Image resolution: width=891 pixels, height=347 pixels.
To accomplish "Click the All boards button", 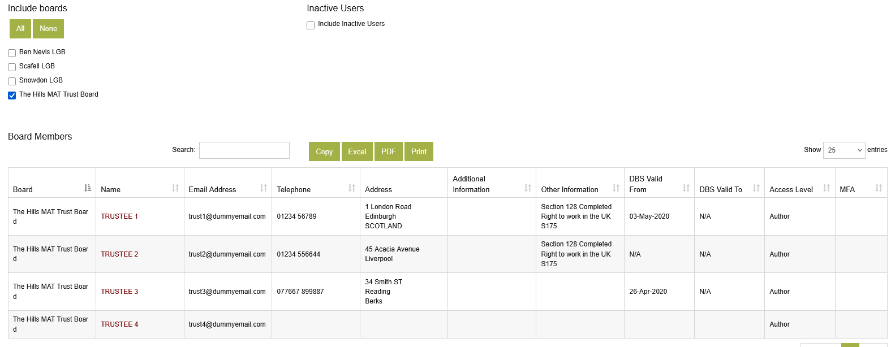I will [20, 29].
